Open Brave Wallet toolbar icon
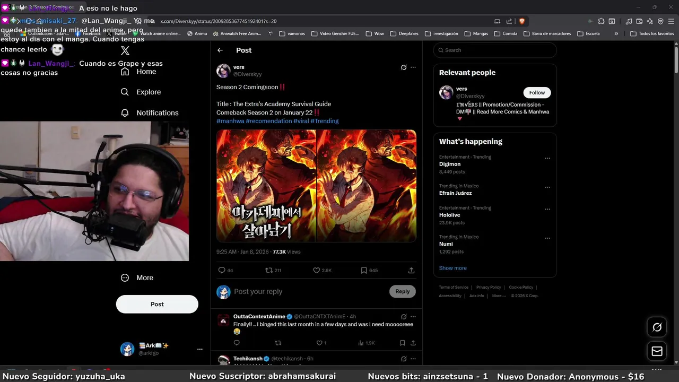This screenshot has width=679, height=382. tap(639, 21)
